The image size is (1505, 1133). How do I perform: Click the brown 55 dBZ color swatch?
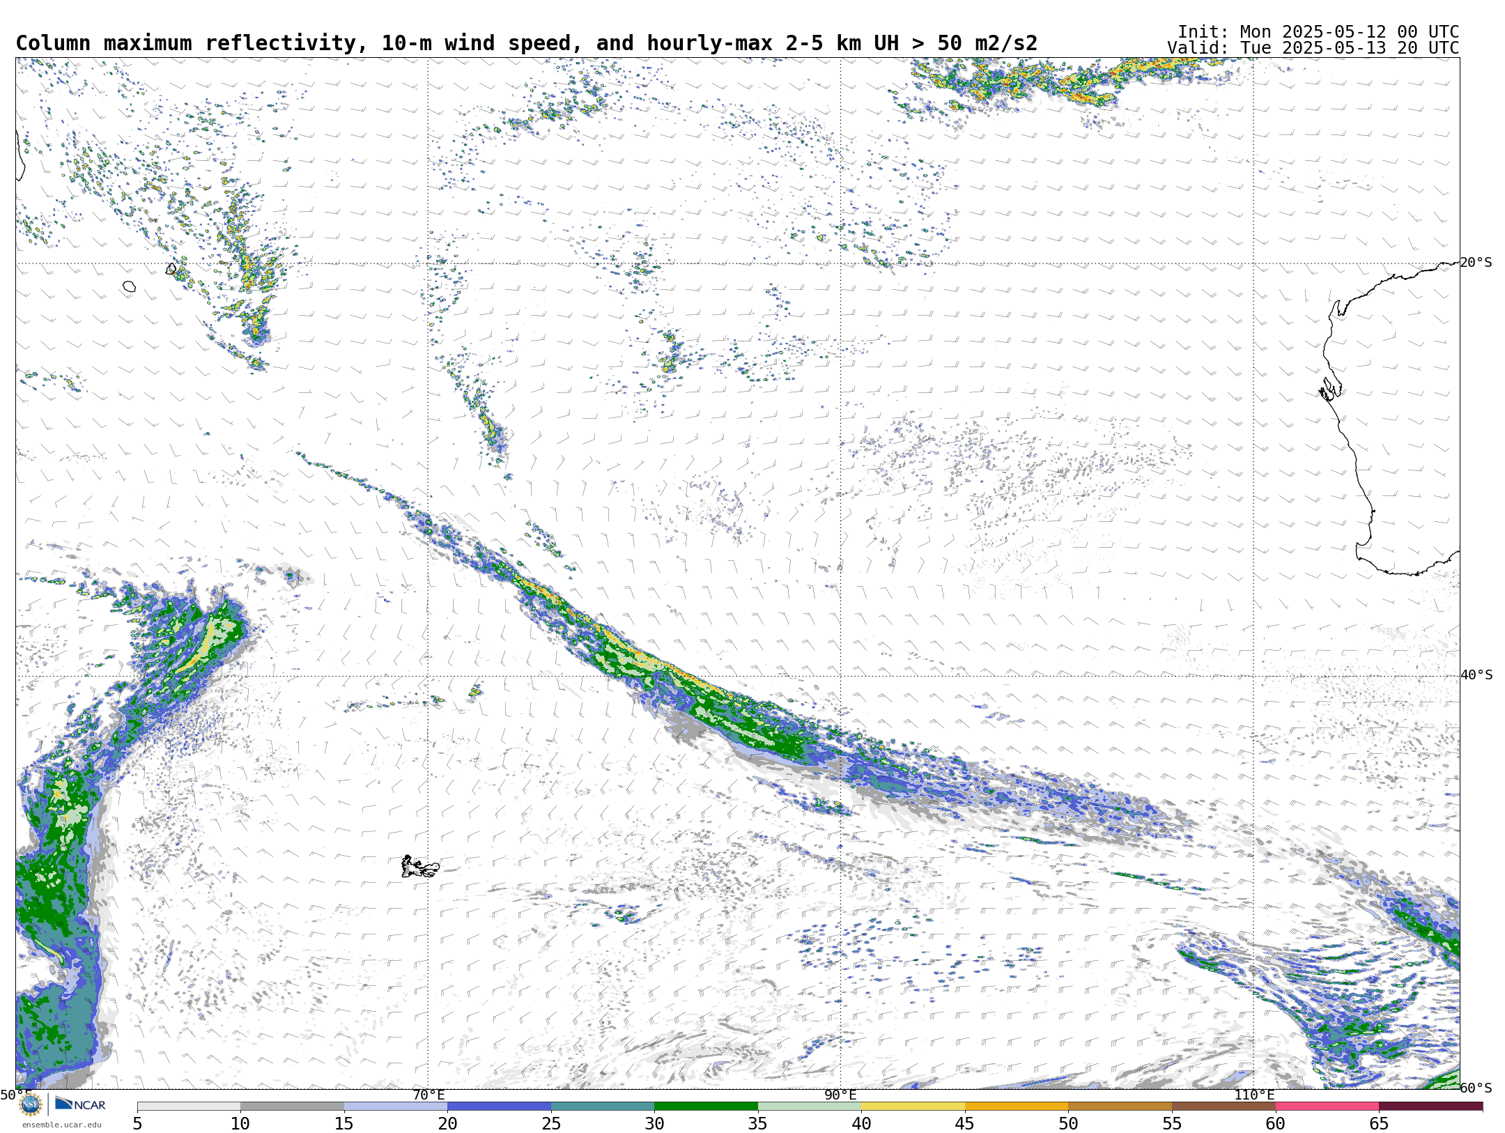[1224, 1107]
